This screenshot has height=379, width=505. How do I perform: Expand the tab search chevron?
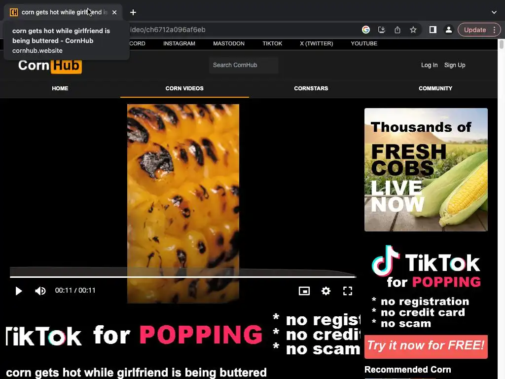point(494,12)
